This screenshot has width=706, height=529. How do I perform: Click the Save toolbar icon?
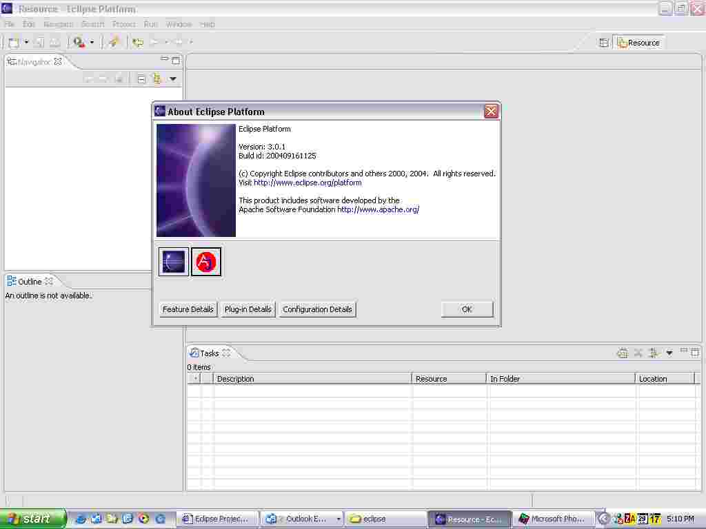[x=39, y=42]
